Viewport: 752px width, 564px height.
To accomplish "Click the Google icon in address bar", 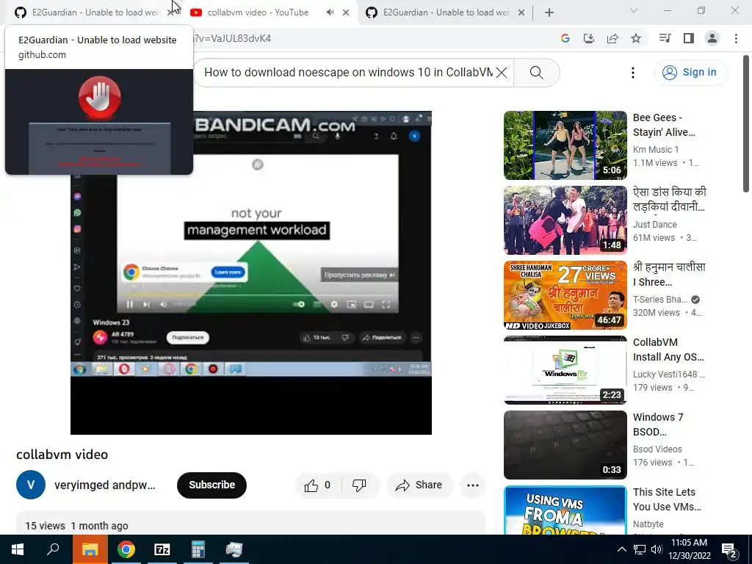I will pyautogui.click(x=565, y=38).
